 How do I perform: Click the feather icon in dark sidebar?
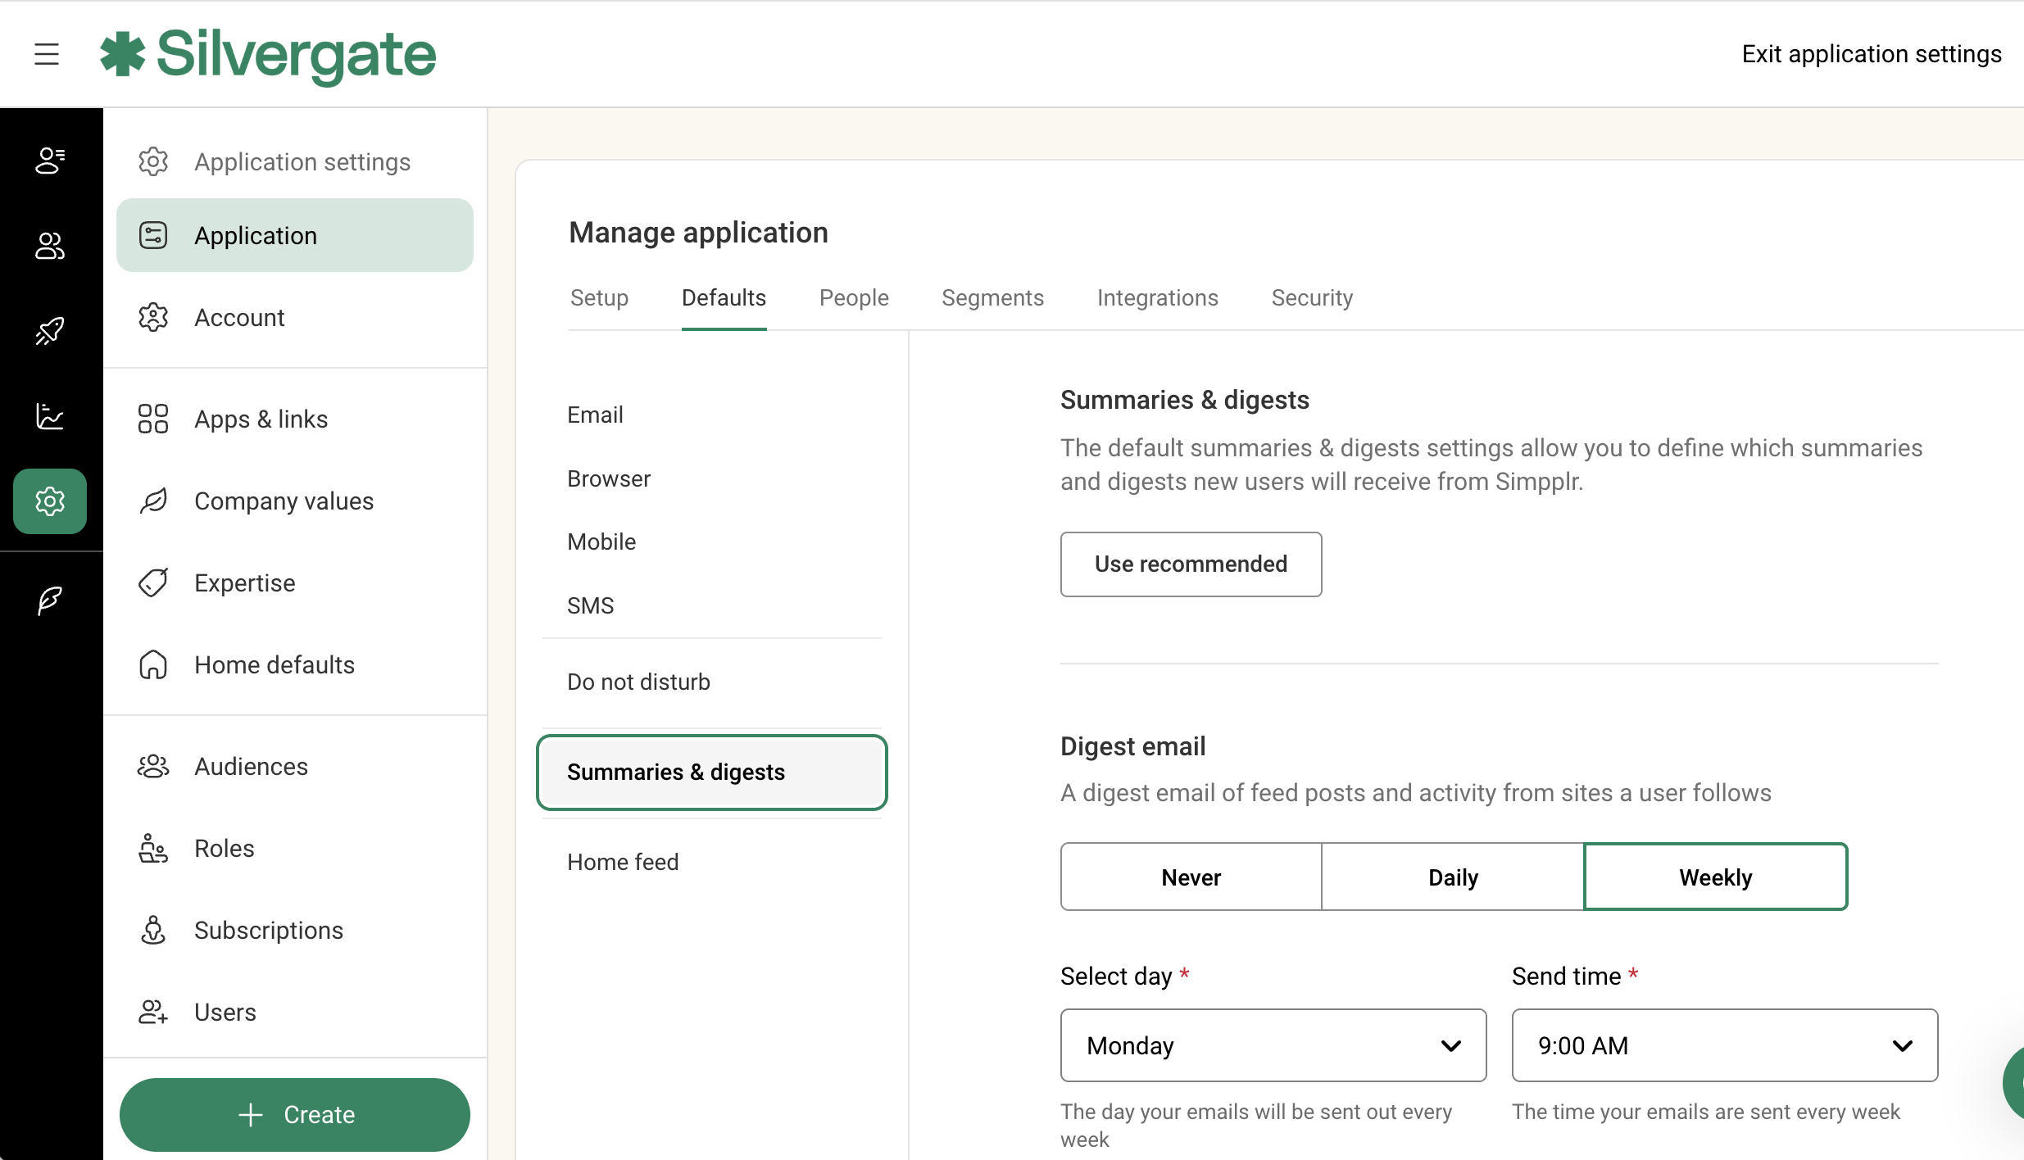coord(50,600)
